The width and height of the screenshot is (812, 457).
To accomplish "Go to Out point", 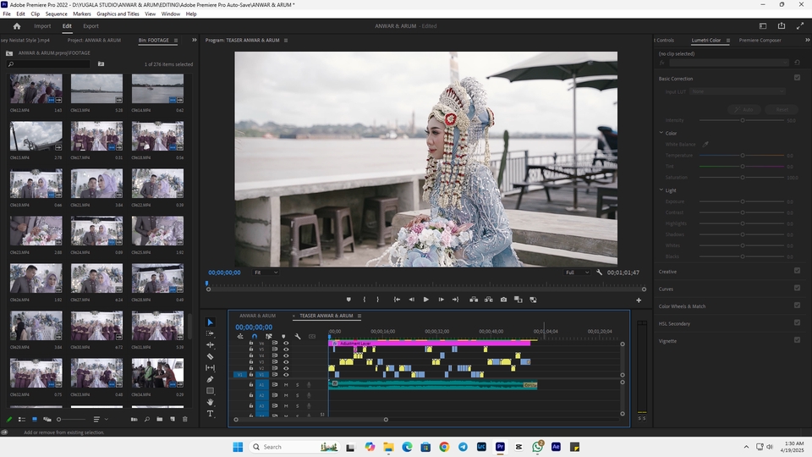I will pos(456,300).
